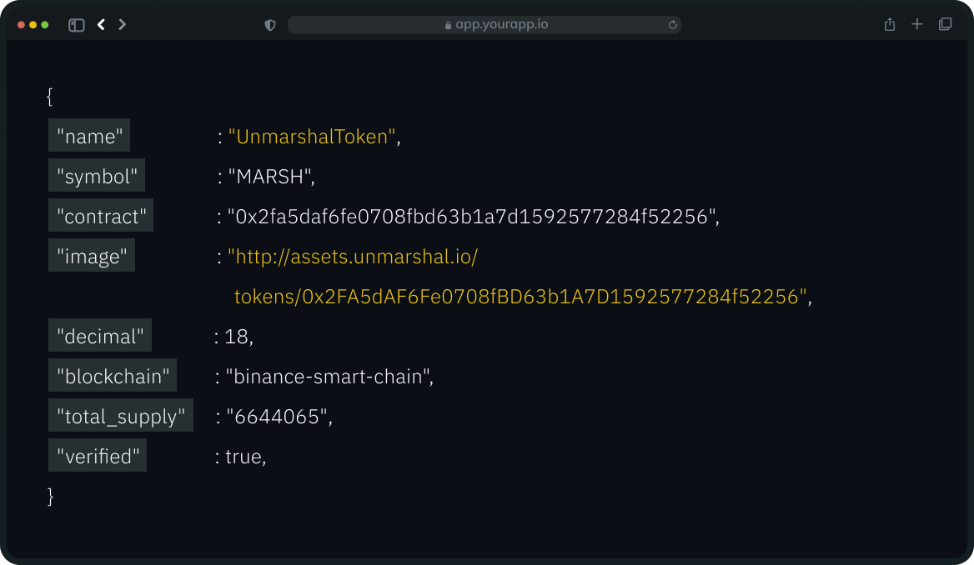Click the "blockchain" key label
Screen dimensions: 974x565
pyautogui.click(x=113, y=376)
